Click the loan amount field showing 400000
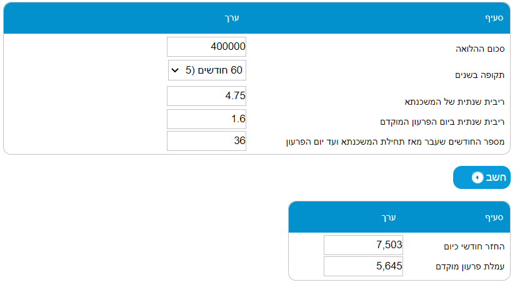520x285 pixels. tap(207, 47)
